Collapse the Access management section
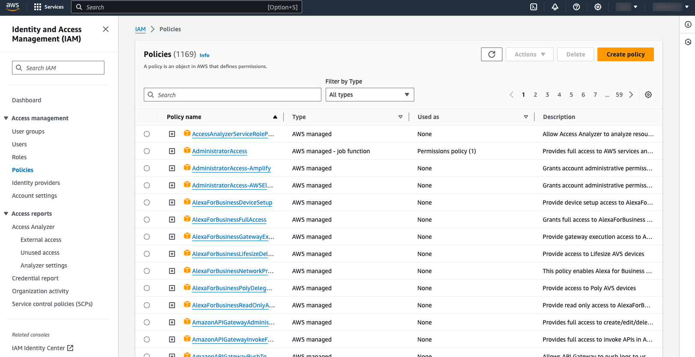 click(x=6, y=118)
